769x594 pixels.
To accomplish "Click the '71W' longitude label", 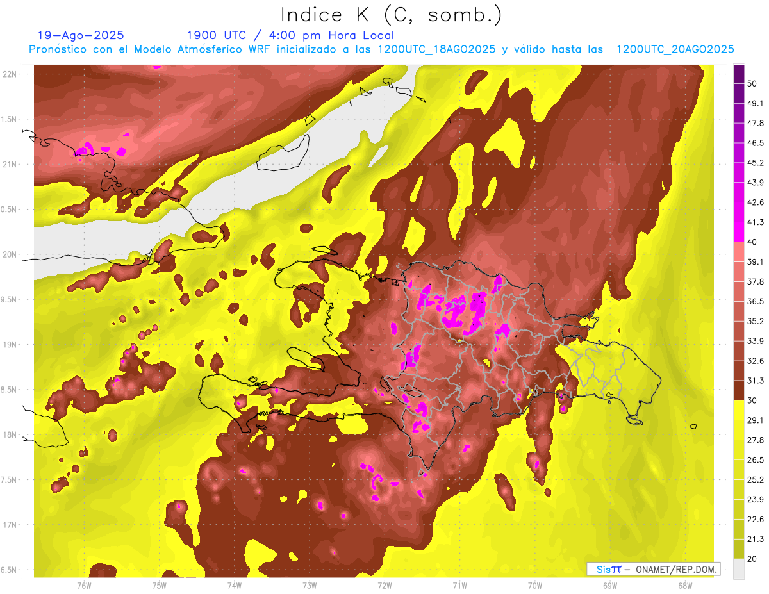I will 459,586.
